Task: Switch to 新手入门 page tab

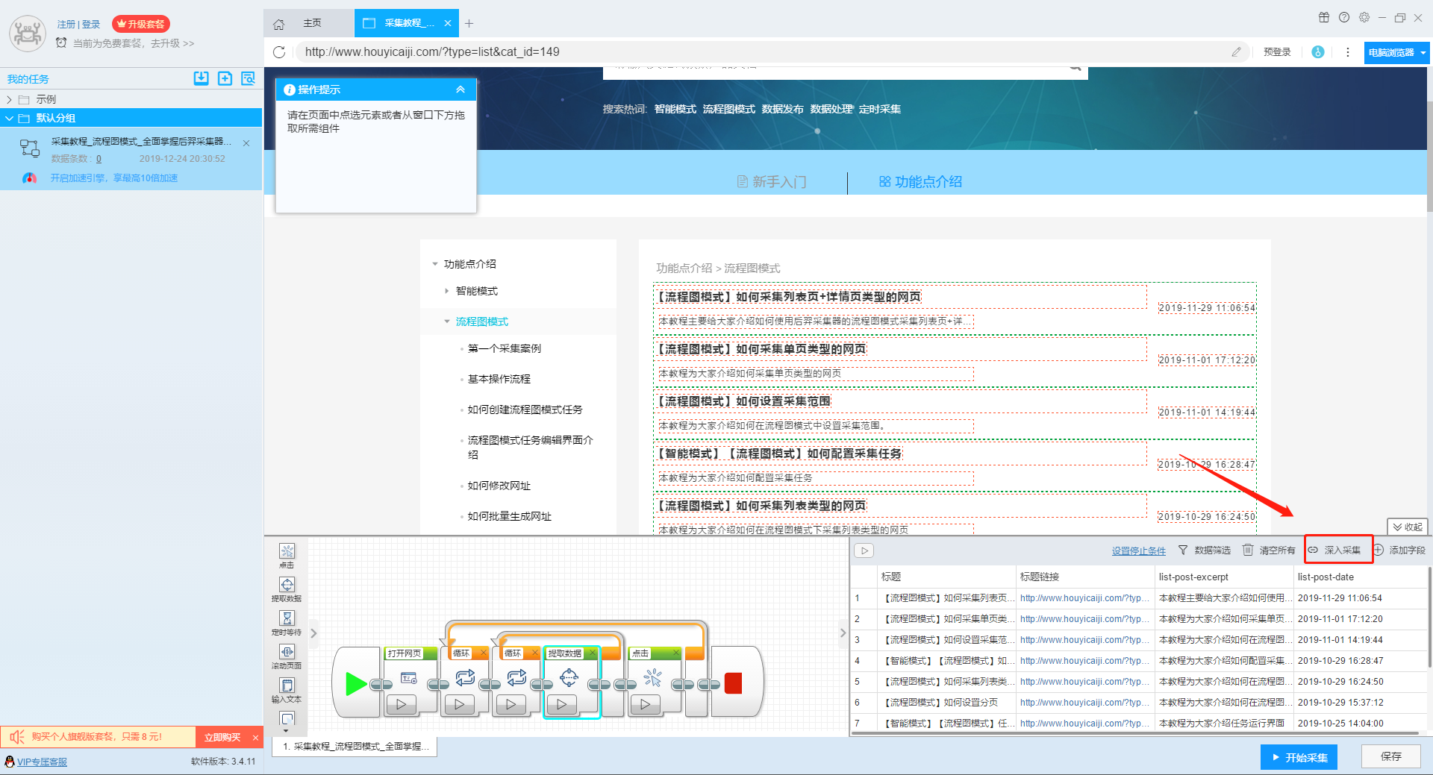Action: click(x=771, y=182)
